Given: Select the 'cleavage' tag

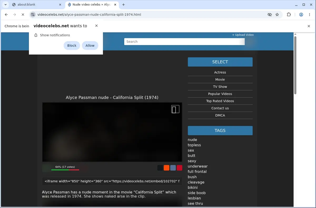Looking at the screenshot, I should (x=196, y=182).
